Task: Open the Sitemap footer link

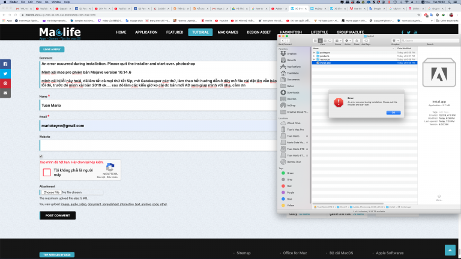Action: (244, 253)
